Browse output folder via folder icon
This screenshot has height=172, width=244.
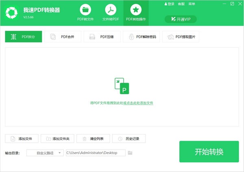tap(130, 153)
